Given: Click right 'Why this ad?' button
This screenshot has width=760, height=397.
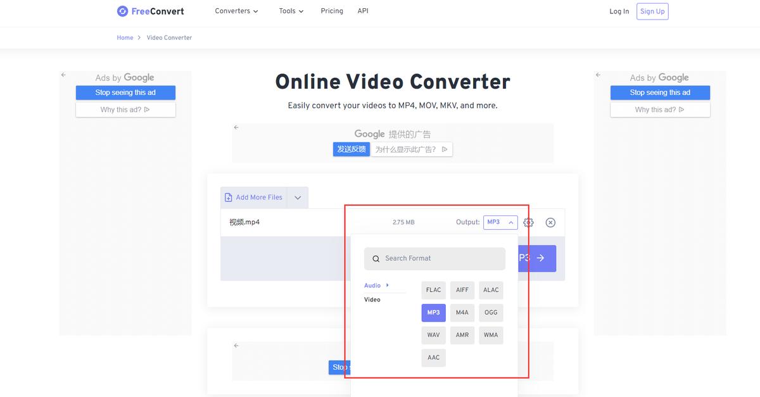Looking at the screenshot, I should pyautogui.click(x=660, y=110).
